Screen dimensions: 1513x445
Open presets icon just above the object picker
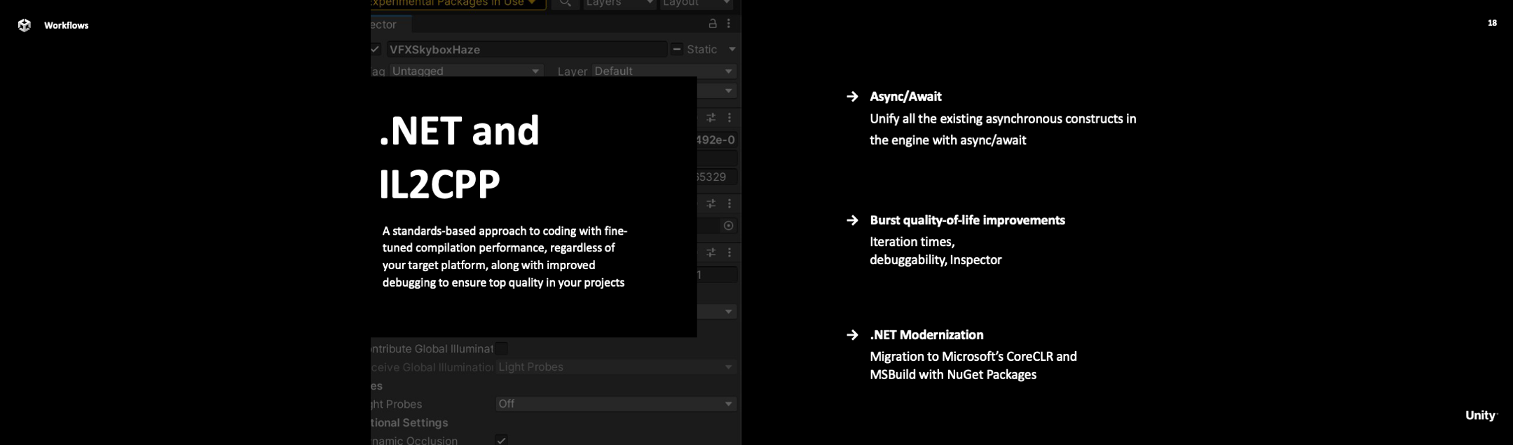point(711,203)
